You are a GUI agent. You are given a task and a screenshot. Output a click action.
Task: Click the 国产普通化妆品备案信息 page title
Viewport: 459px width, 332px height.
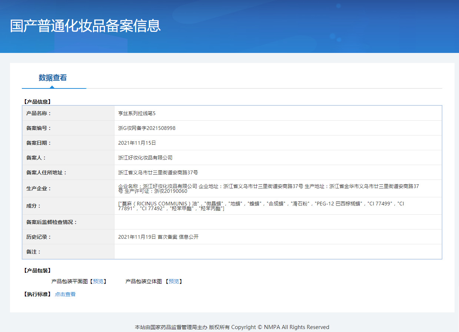(x=85, y=26)
